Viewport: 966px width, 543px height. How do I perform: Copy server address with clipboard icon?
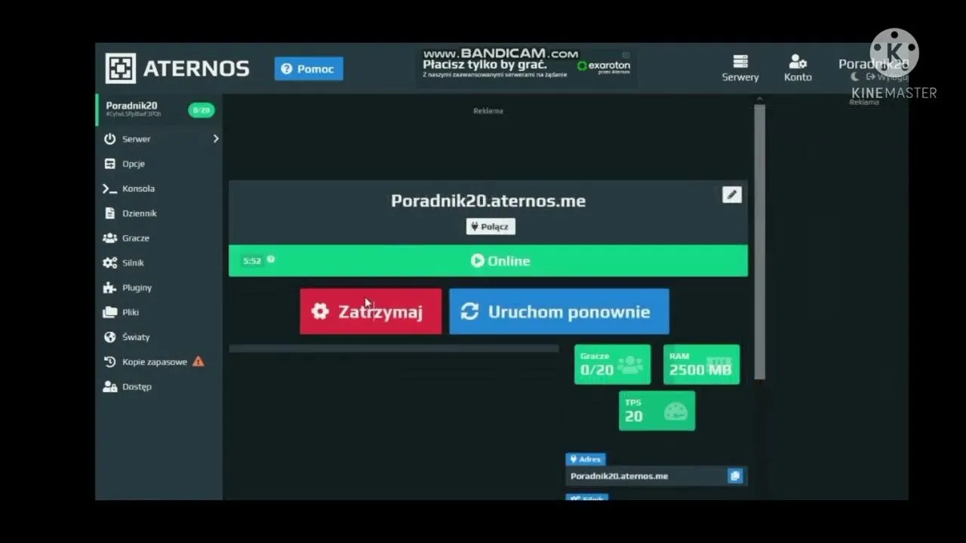[735, 476]
